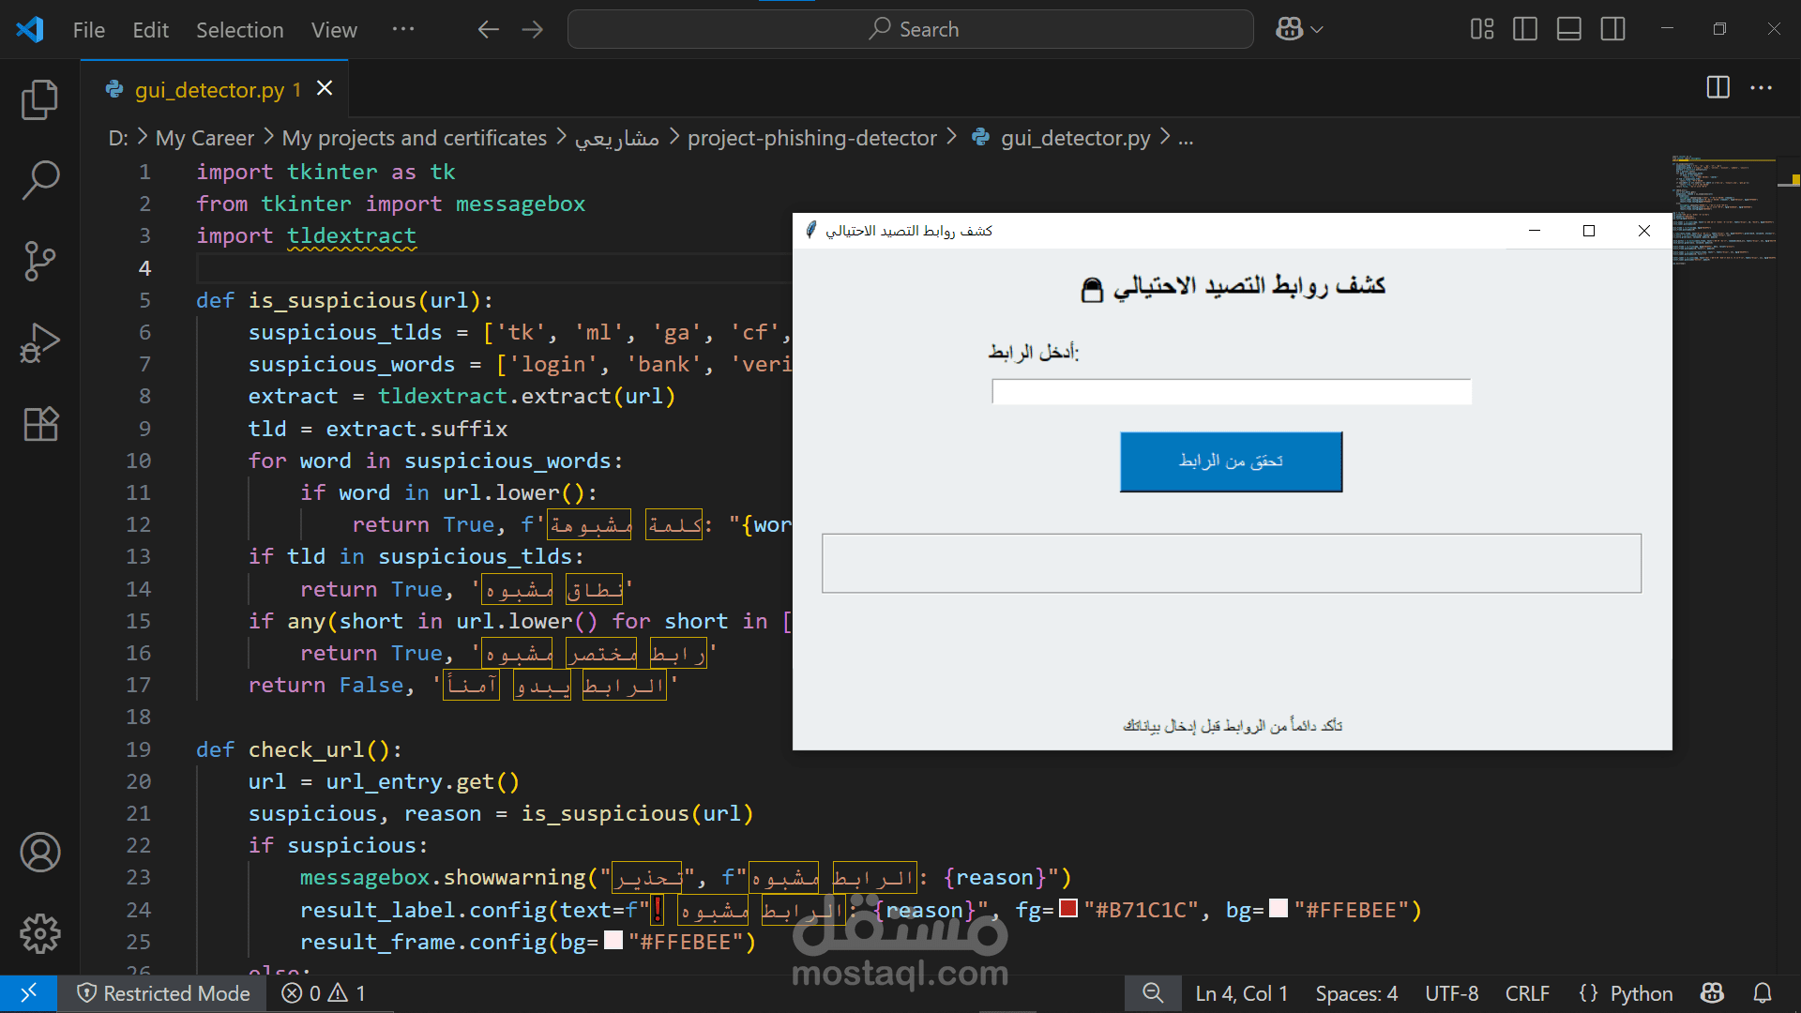Image resolution: width=1801 pixels, height=1013 pixels.
Task: Open the Accounts menu icon
Action: coord(39,853)
